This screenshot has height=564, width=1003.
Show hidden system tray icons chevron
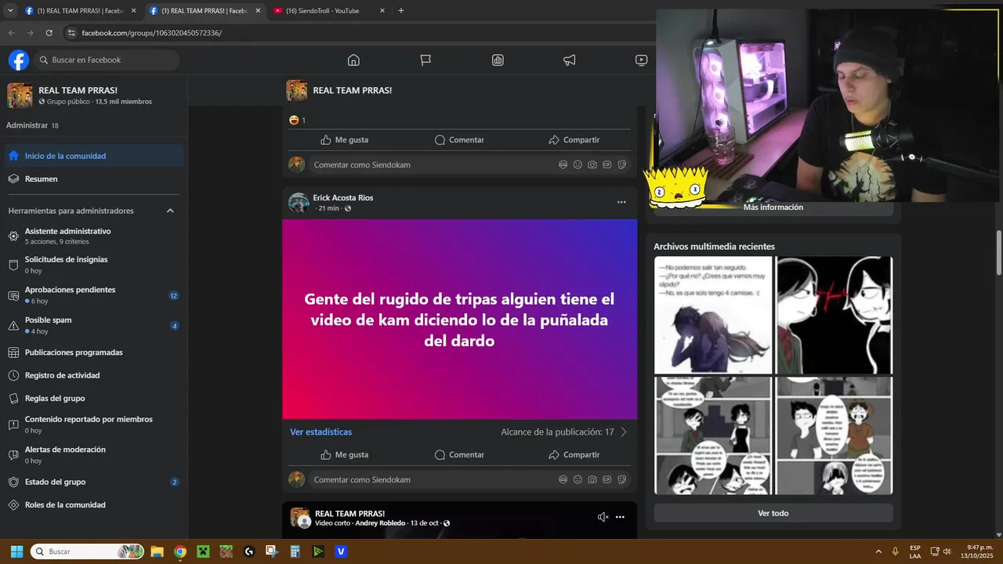click(878, 551)
